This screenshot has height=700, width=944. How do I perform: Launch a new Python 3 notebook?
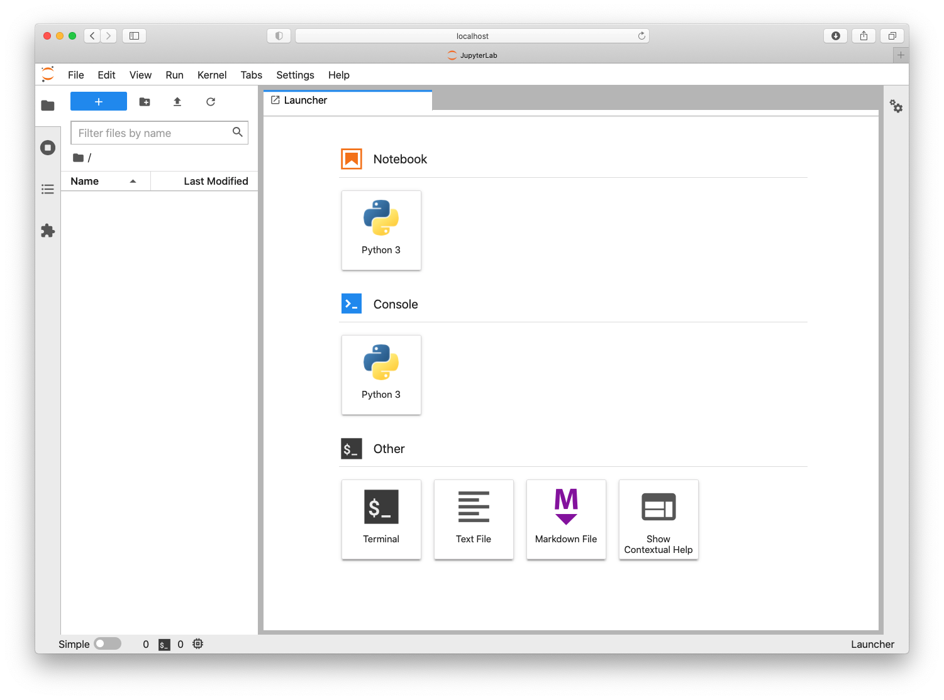(381, 230)
